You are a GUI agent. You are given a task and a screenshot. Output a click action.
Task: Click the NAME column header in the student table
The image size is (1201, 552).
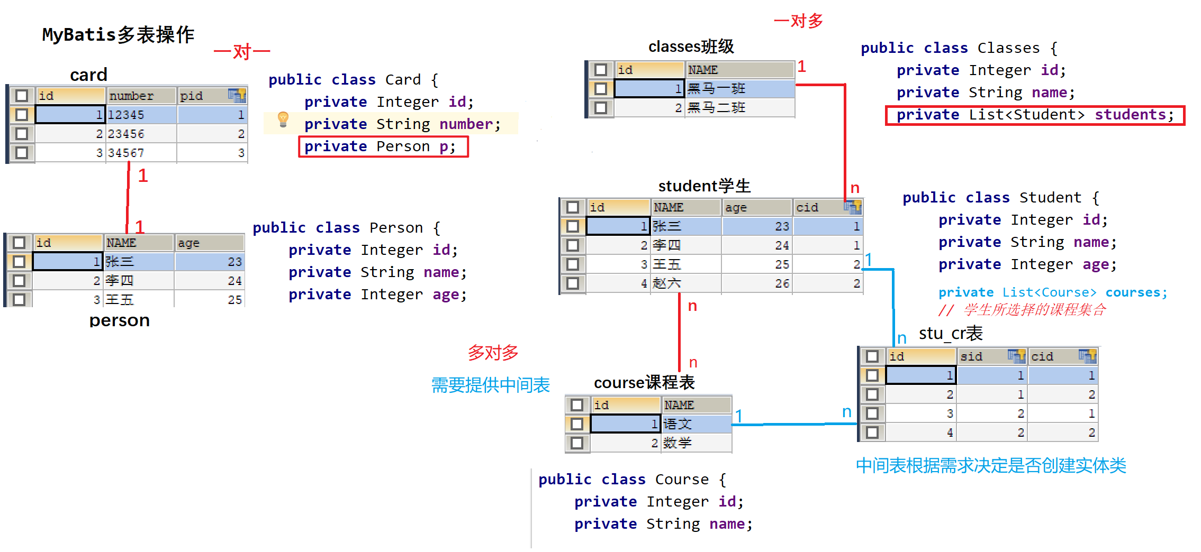pos(686,207)
